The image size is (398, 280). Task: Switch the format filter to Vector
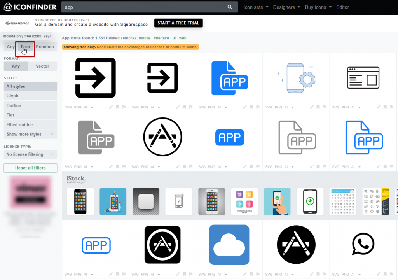pyautogui.click(x=42, y=66)
